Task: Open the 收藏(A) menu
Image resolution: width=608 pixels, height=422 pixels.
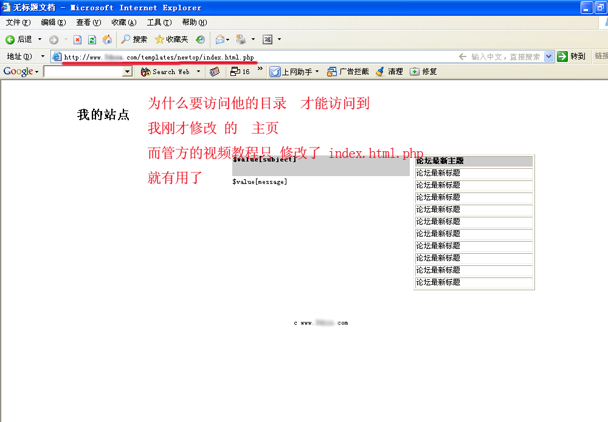Action: 124,22
